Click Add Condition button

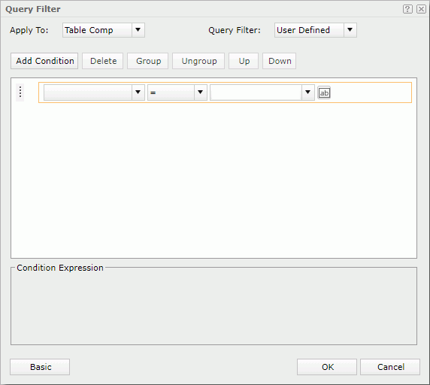[x=44, y=61]
